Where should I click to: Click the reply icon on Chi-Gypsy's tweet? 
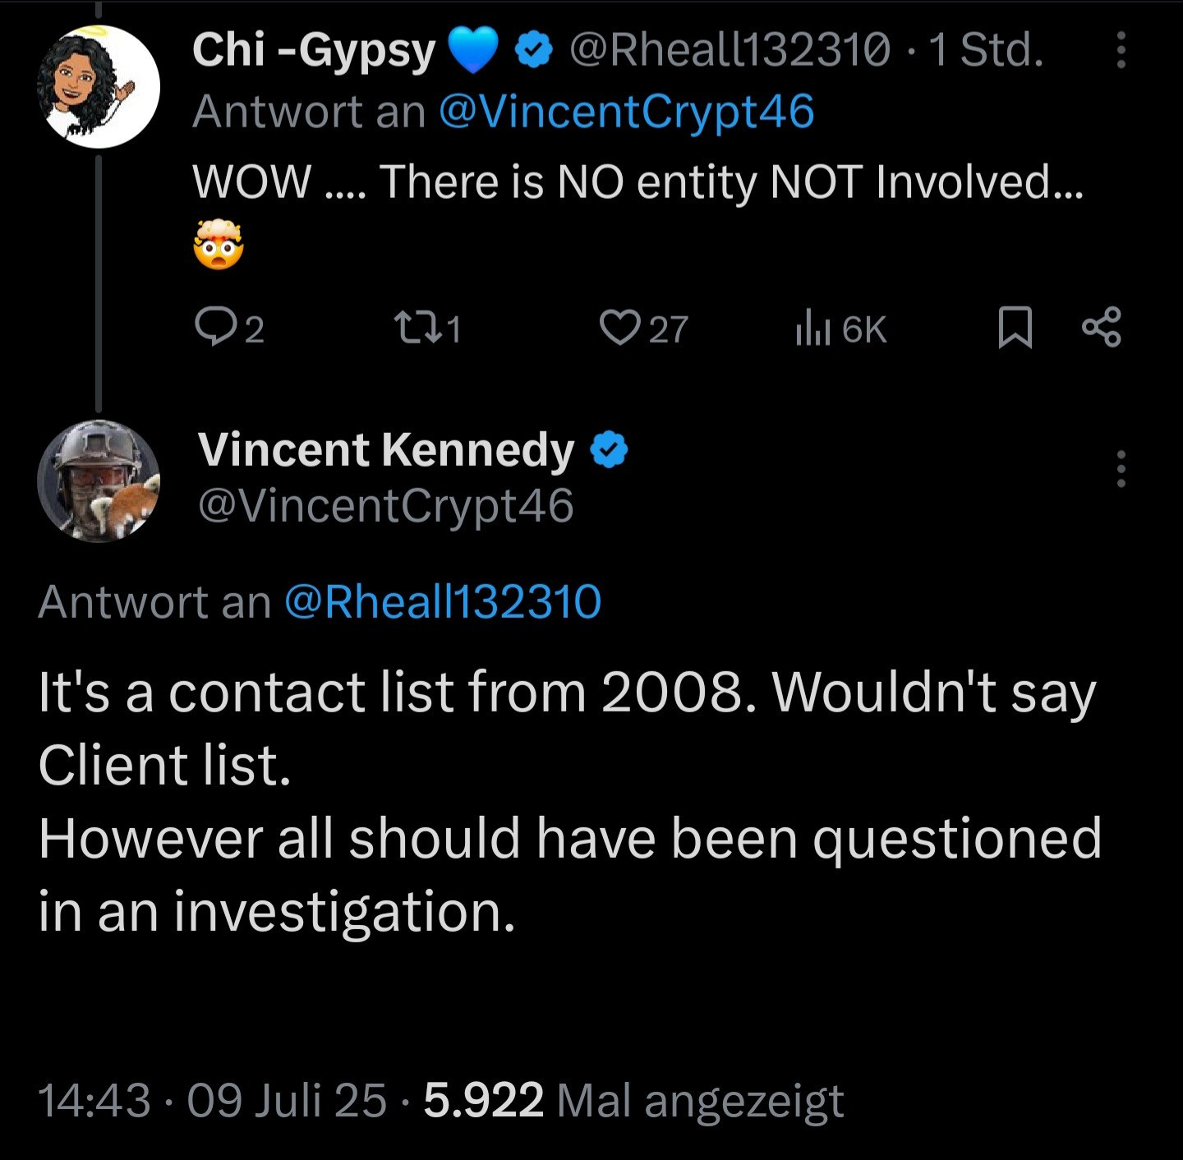pyautogui.click(x=215, y=328)
